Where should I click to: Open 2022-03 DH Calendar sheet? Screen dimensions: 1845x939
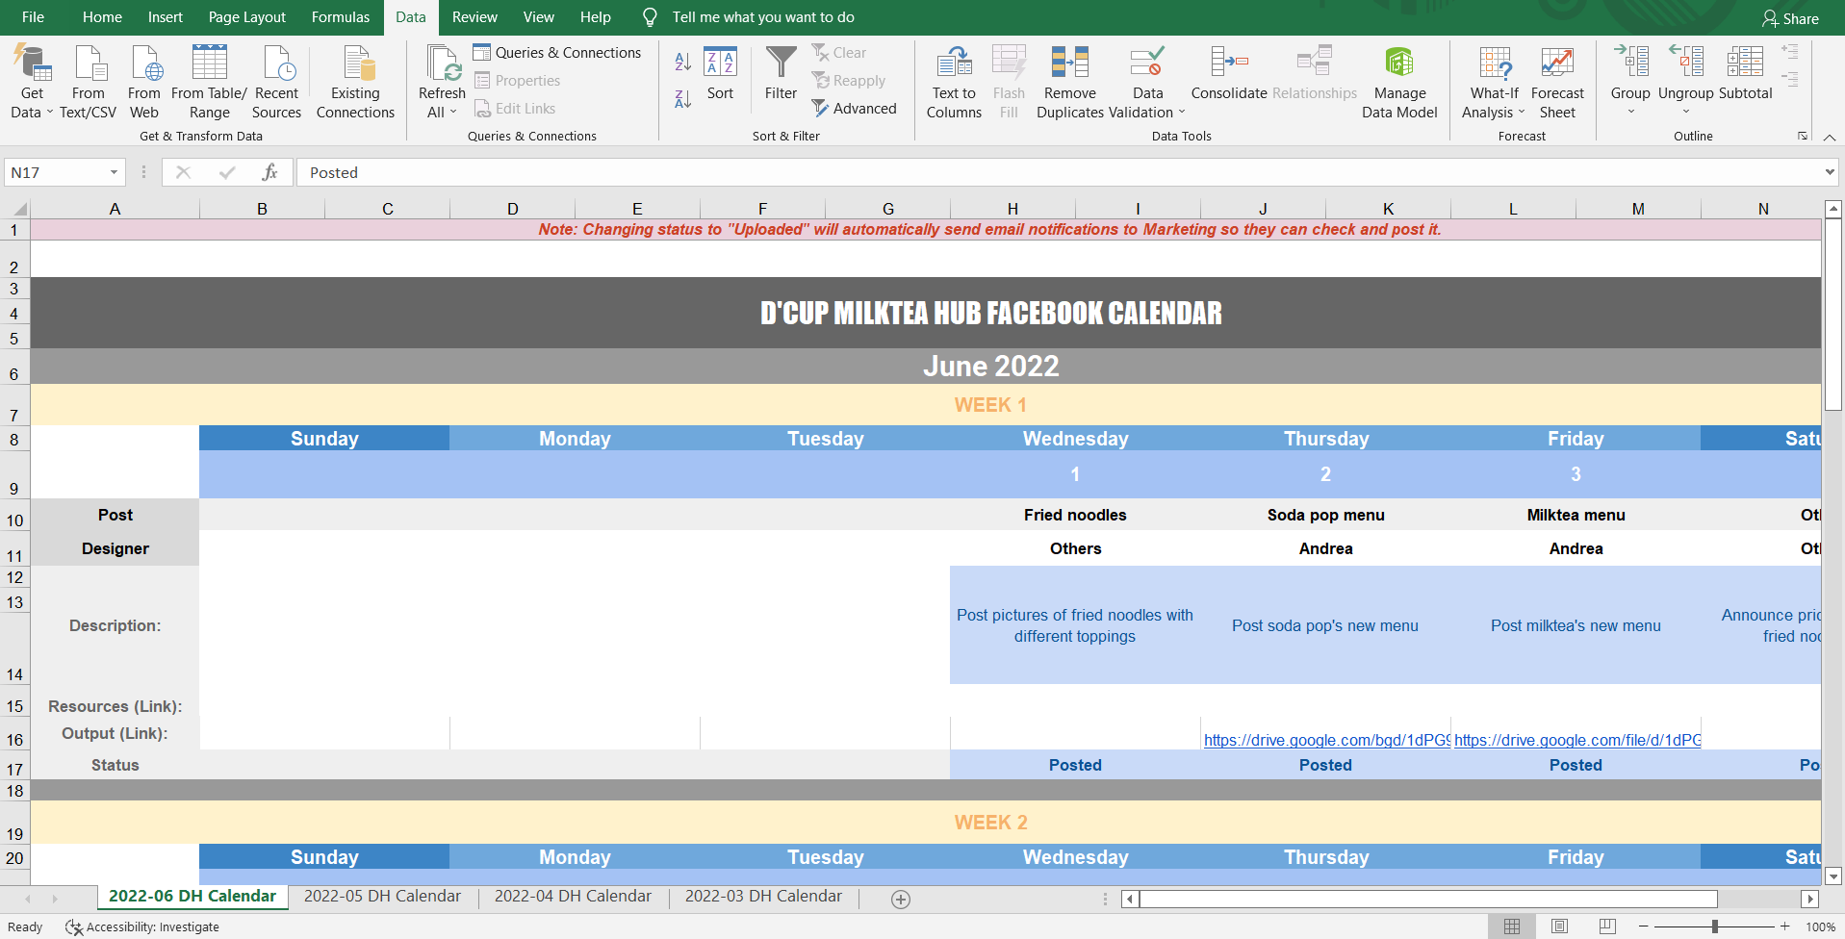point(763,897)
